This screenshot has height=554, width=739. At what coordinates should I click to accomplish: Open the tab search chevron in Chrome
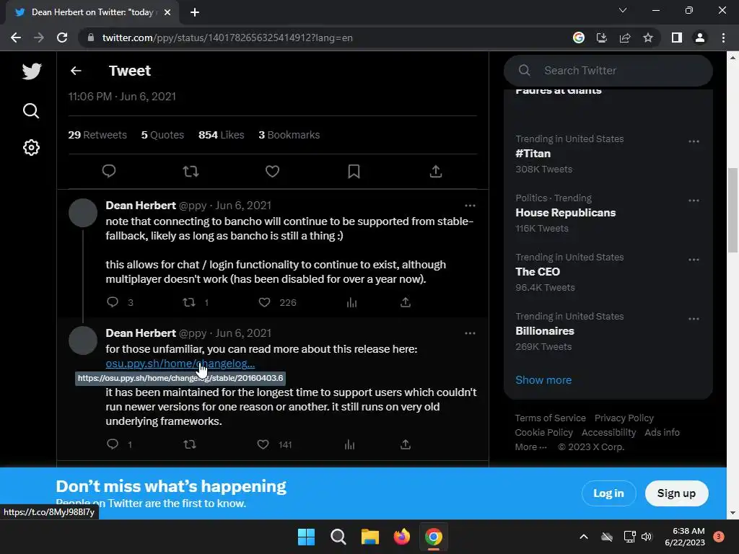click(623, 10)
